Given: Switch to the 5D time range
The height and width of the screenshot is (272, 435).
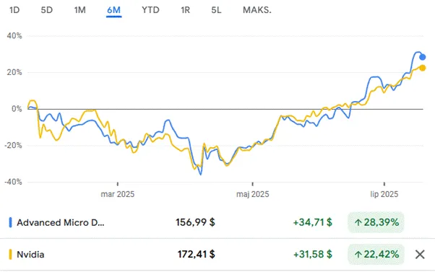Looking at the screenshot, I should point(46,10).
